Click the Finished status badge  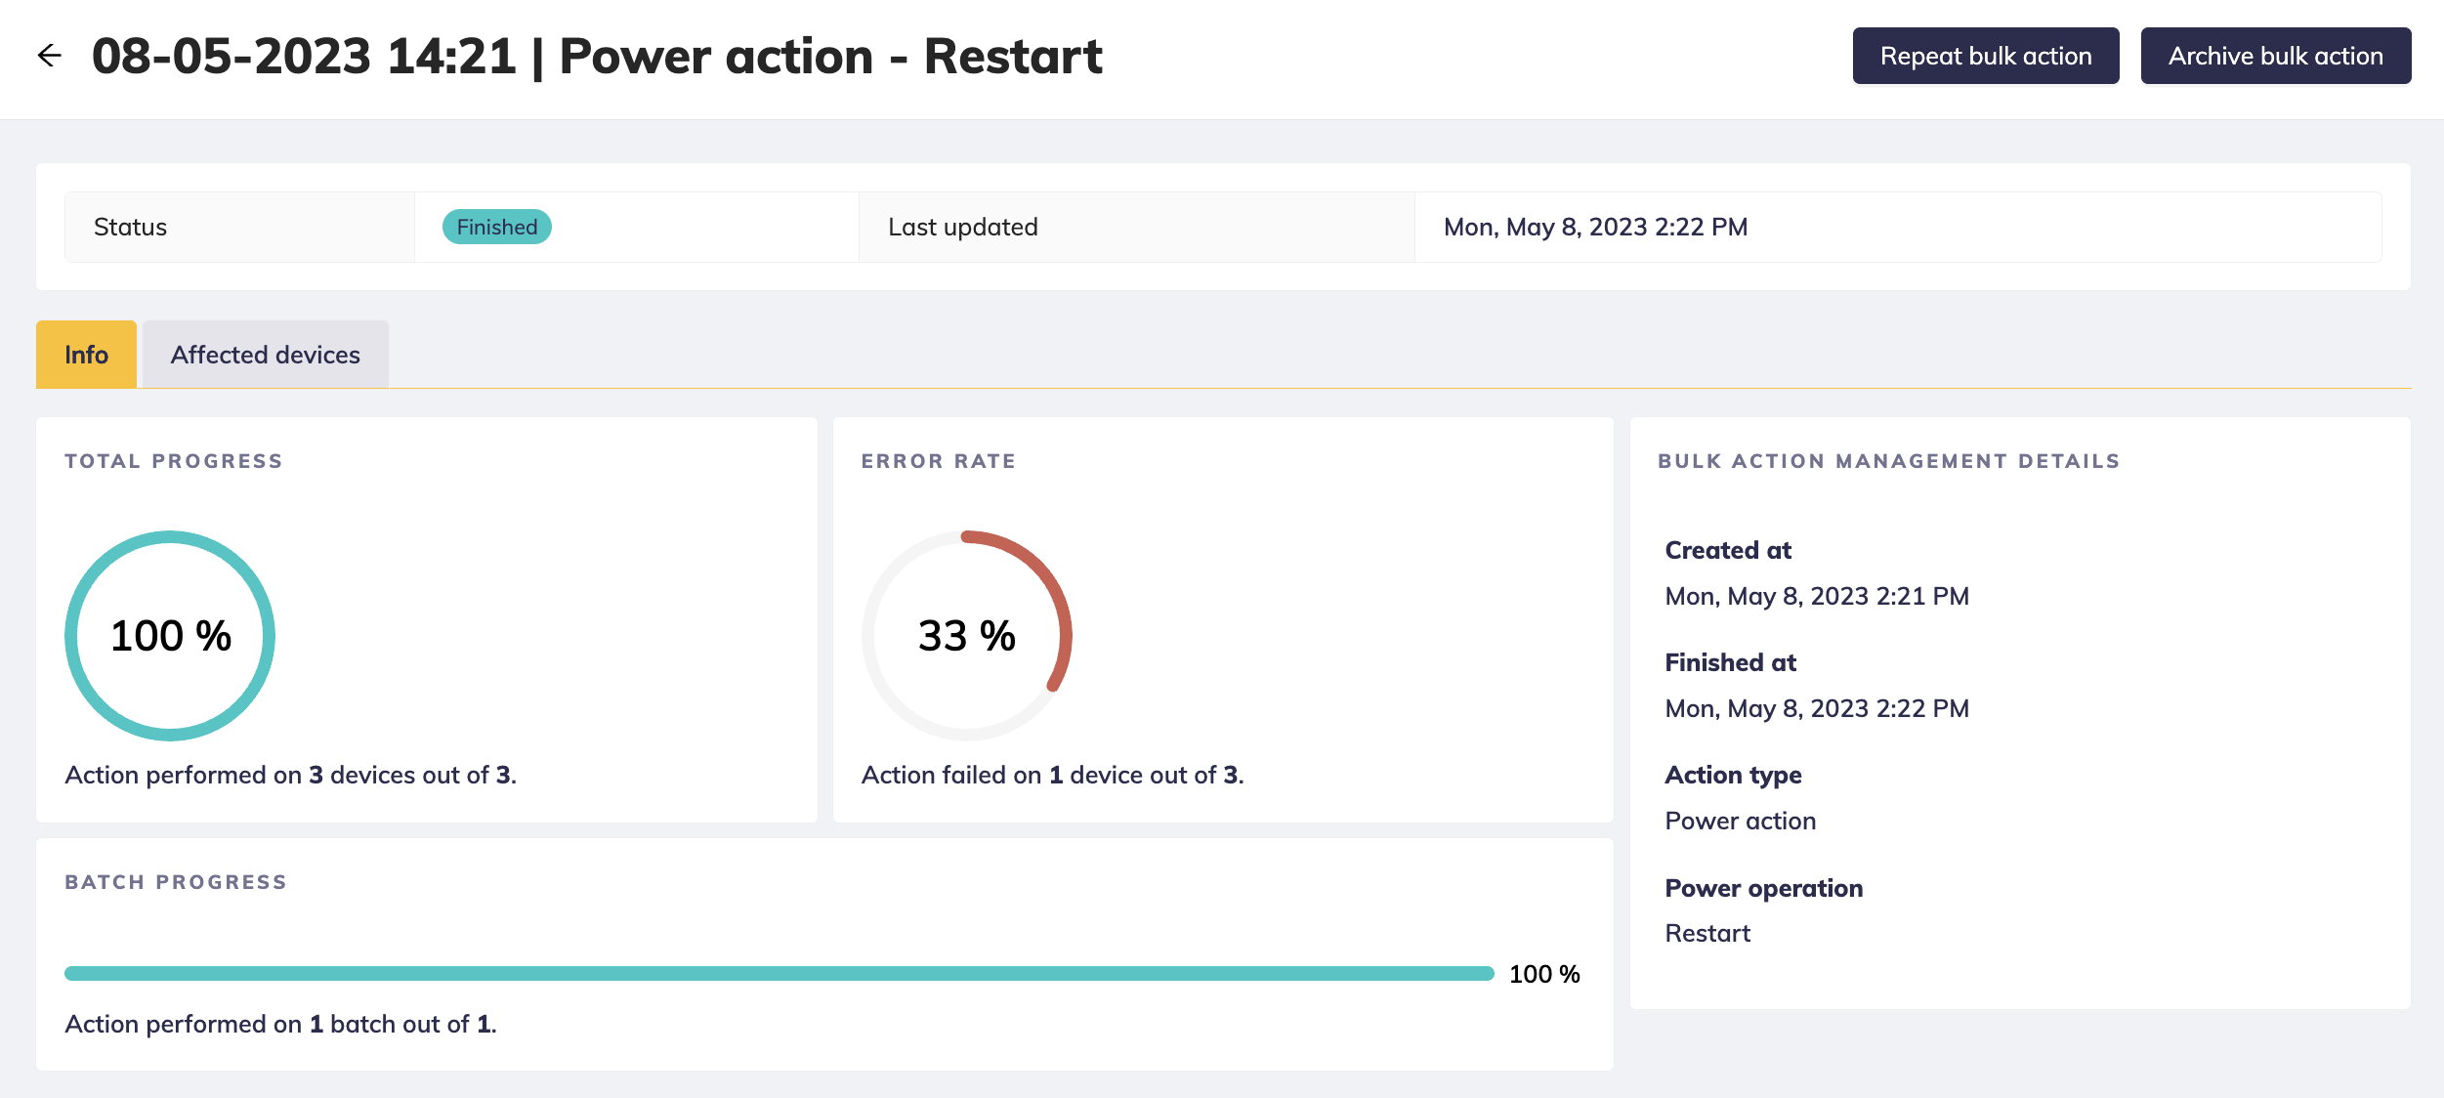point(496,227)
